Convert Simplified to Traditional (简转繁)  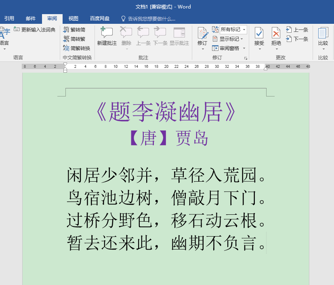[x=74, y=39]
